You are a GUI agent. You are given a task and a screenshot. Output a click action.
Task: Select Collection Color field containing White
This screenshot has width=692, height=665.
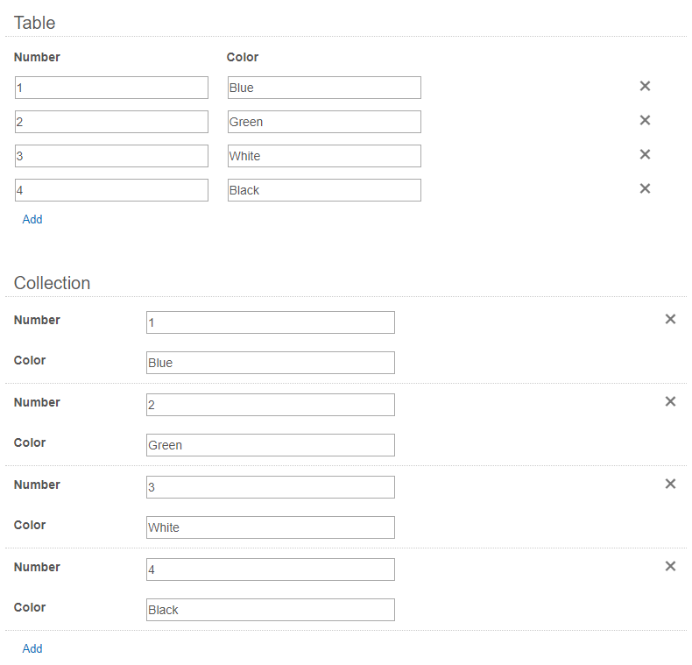(x=271, y=527)
